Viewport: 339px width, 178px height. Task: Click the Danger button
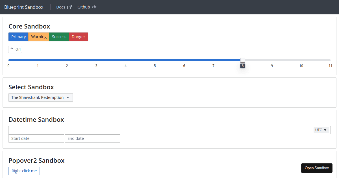coord(78,36)
